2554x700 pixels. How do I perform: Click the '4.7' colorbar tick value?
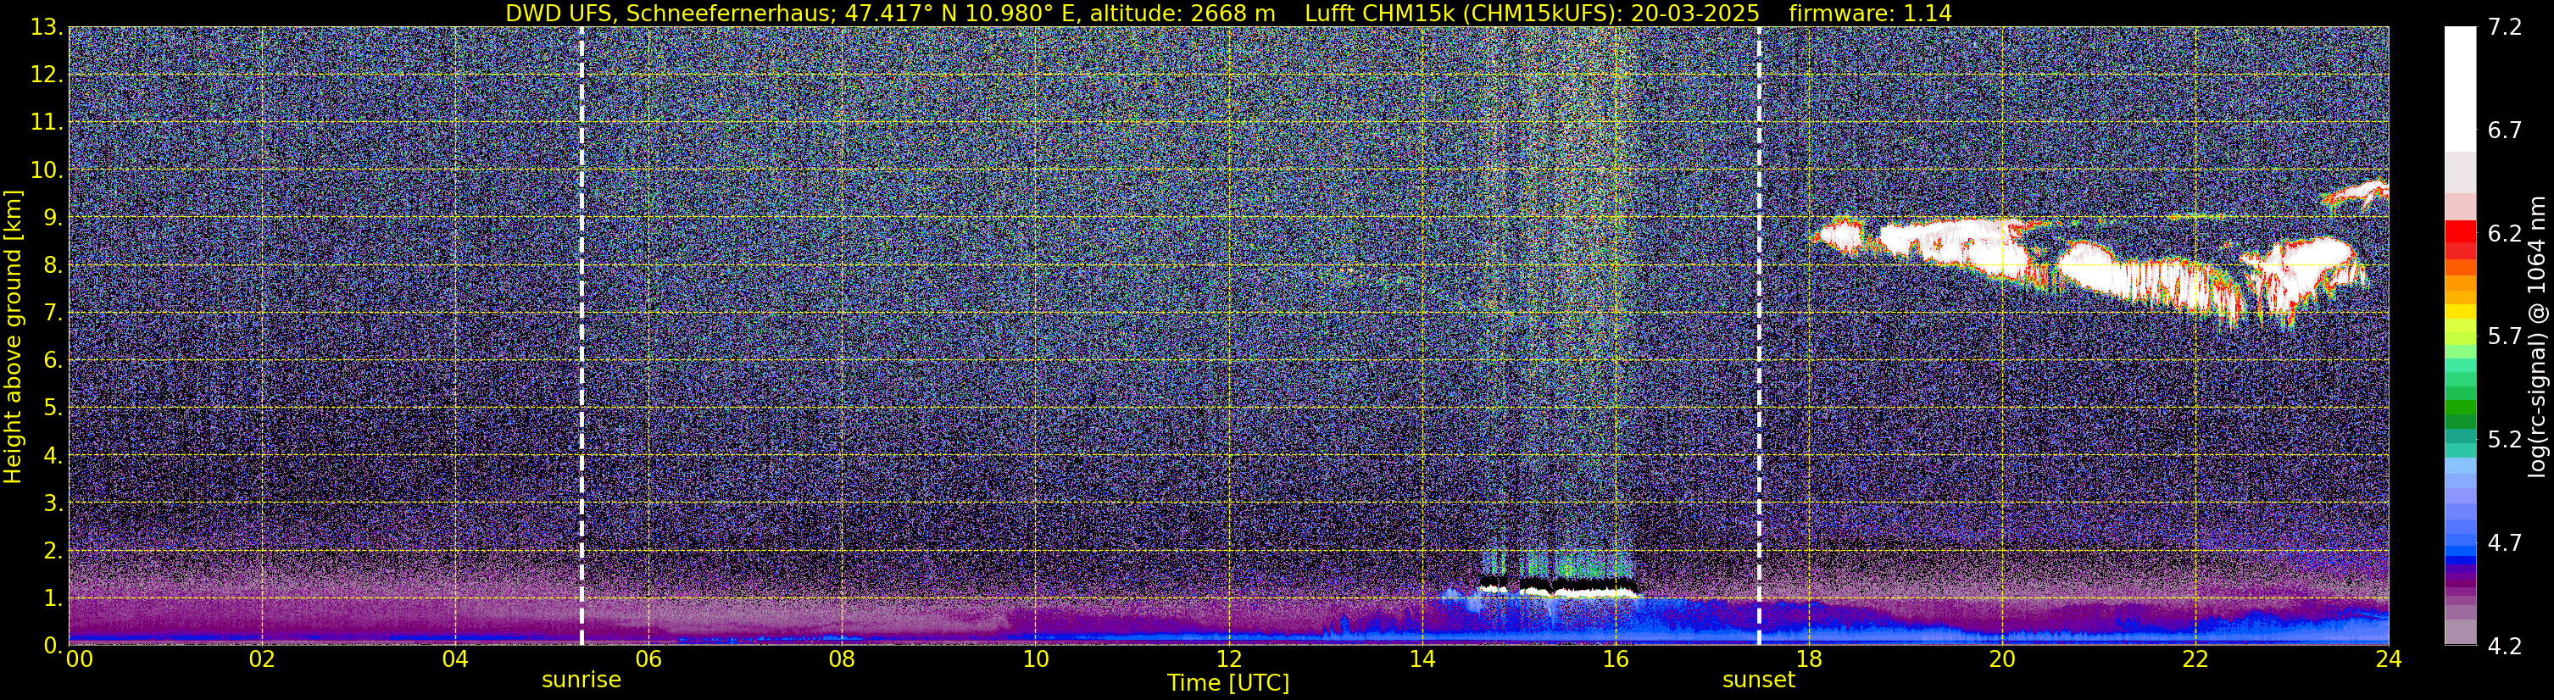[x=2505, y=542]
